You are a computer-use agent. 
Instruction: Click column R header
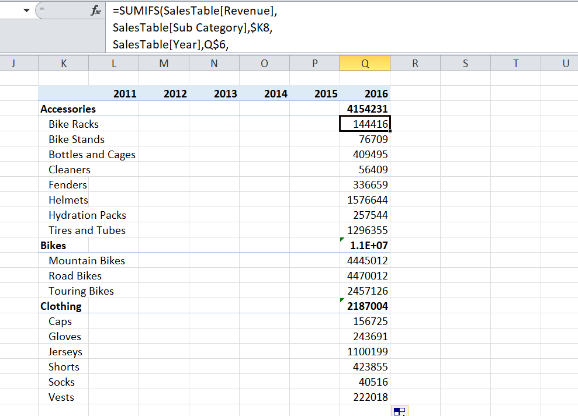(415, 64)
